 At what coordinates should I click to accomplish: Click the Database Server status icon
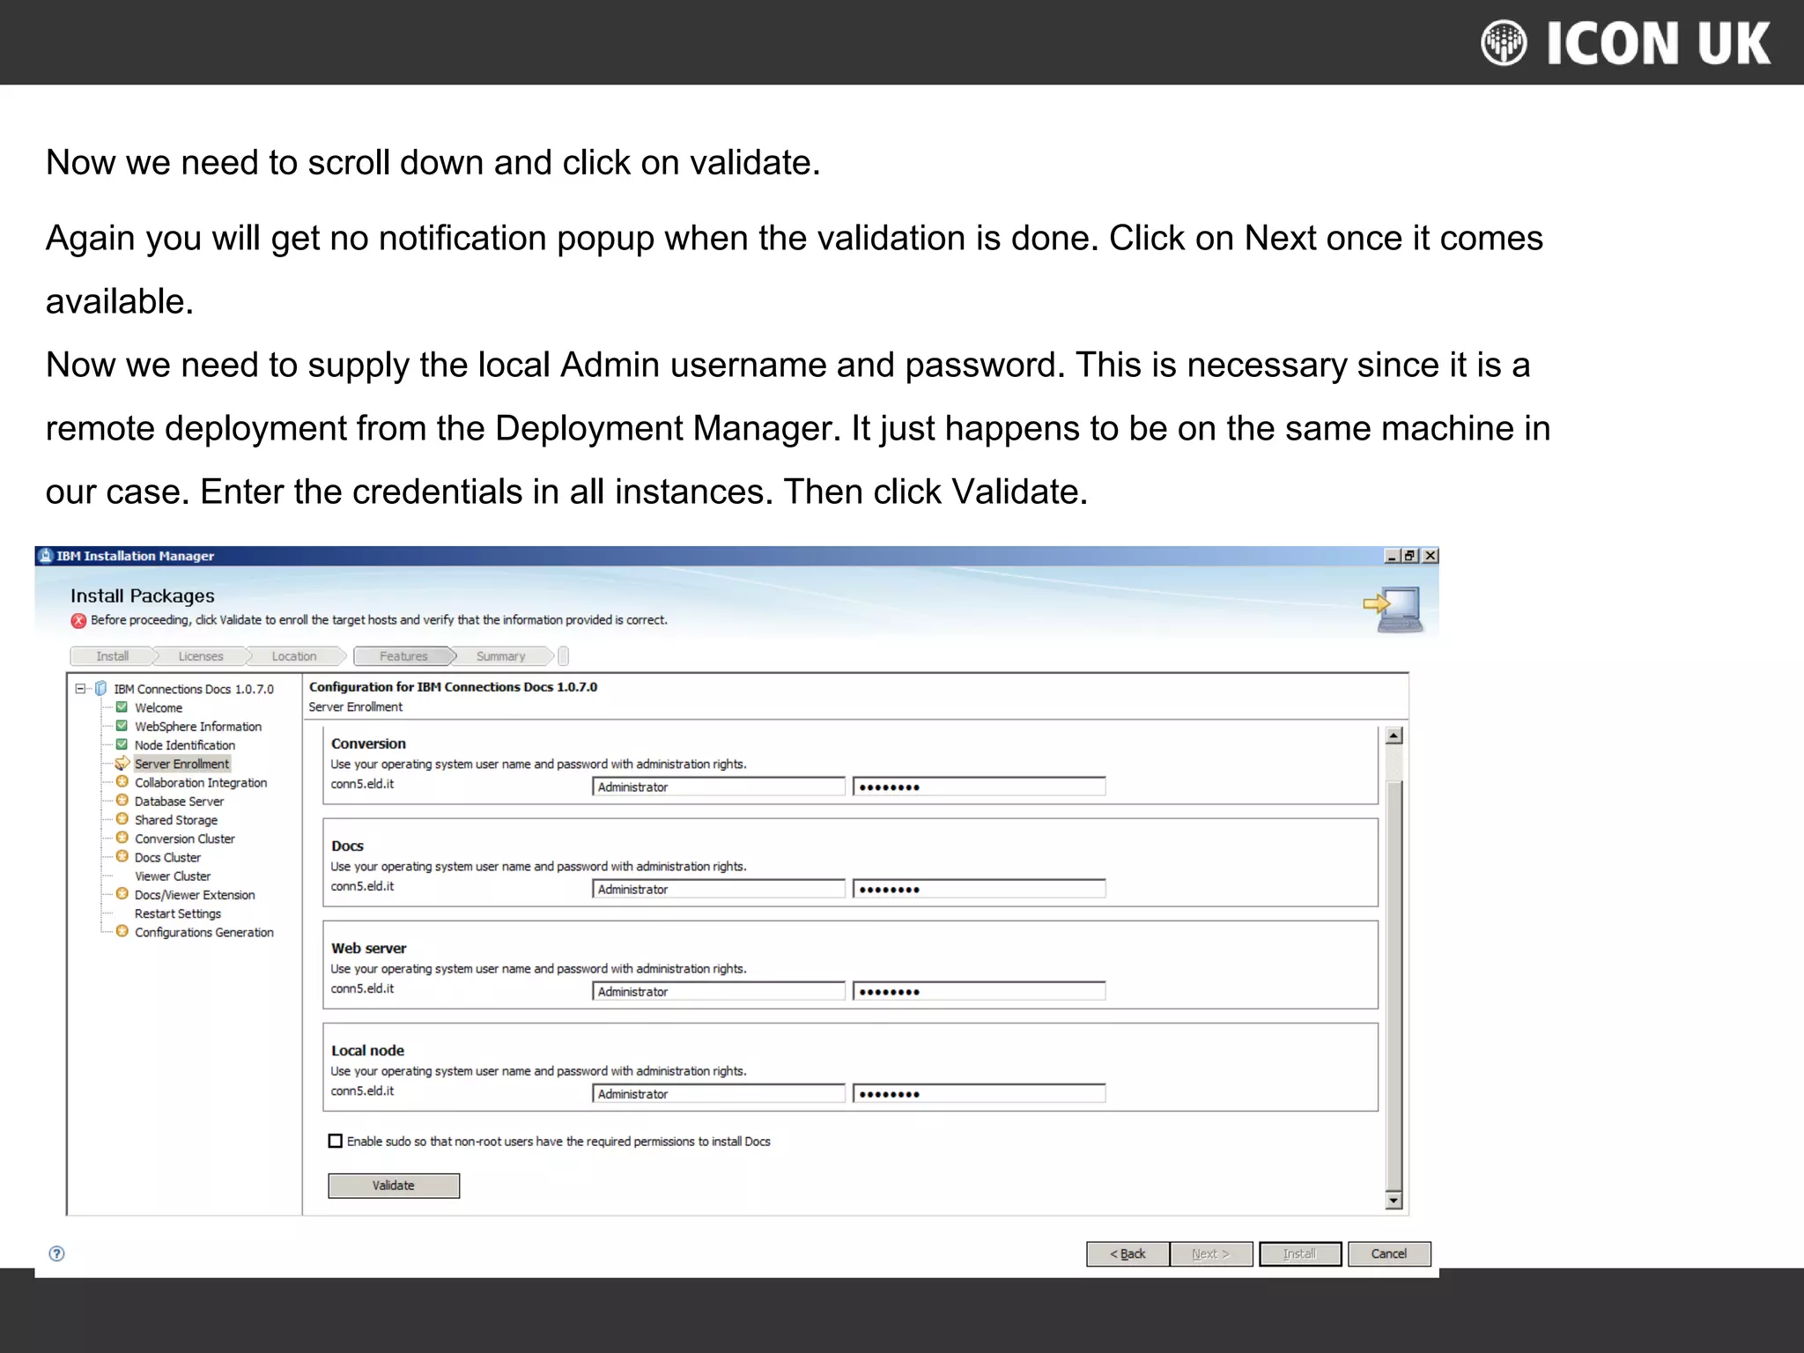[122, 800]
